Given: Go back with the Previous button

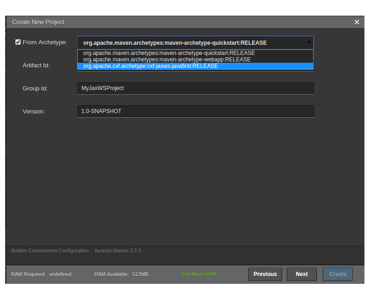Looking at the screenshot, I should point(265,274).
